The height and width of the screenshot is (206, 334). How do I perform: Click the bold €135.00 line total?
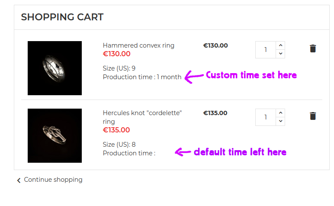point(215,113)
